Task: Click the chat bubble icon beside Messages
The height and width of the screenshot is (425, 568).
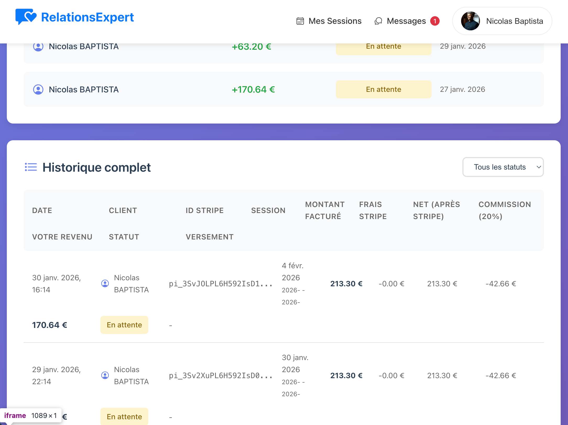Action: [379, 21]
